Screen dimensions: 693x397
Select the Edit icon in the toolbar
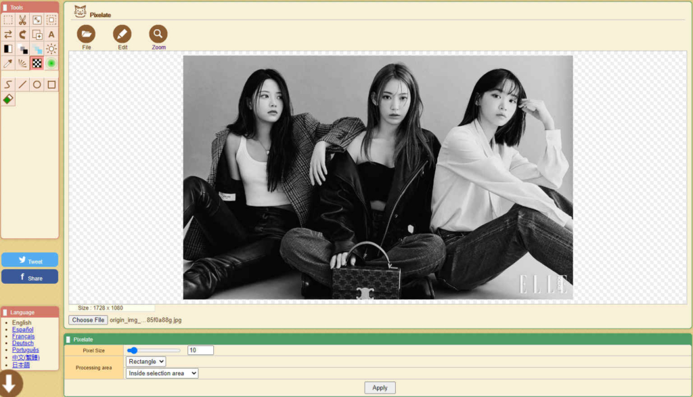pos(122,34)
